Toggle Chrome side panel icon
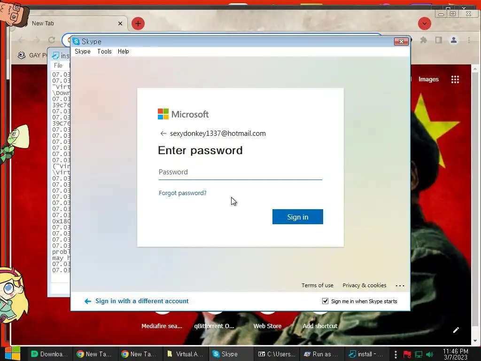 point(439,40)
